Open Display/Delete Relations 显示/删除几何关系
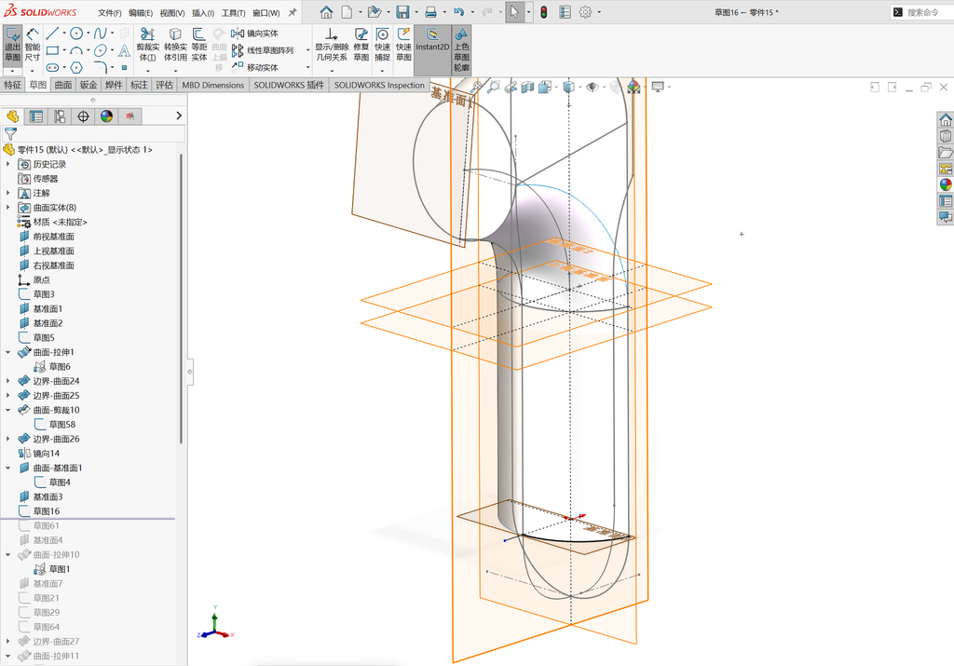Screen dimensions: 954x666 point(331,45)
